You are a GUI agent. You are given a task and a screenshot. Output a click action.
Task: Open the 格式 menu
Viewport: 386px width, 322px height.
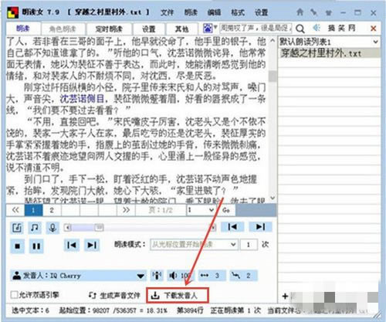click(238, 12)
